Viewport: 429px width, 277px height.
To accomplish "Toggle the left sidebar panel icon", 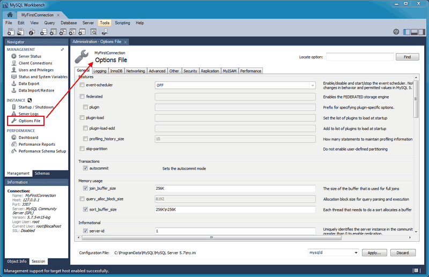I will point(407,32).
